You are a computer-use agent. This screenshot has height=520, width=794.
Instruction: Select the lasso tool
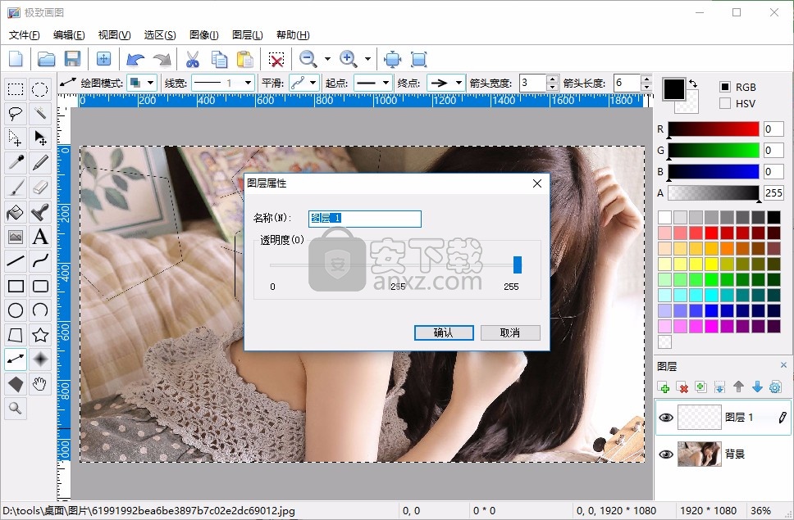tap(16, 114)
